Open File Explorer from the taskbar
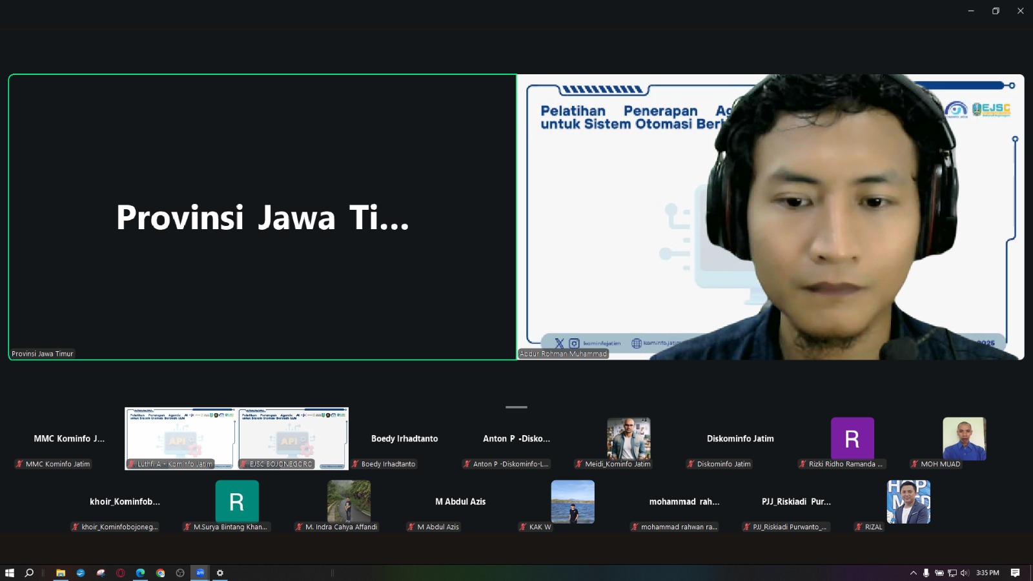 61,573
